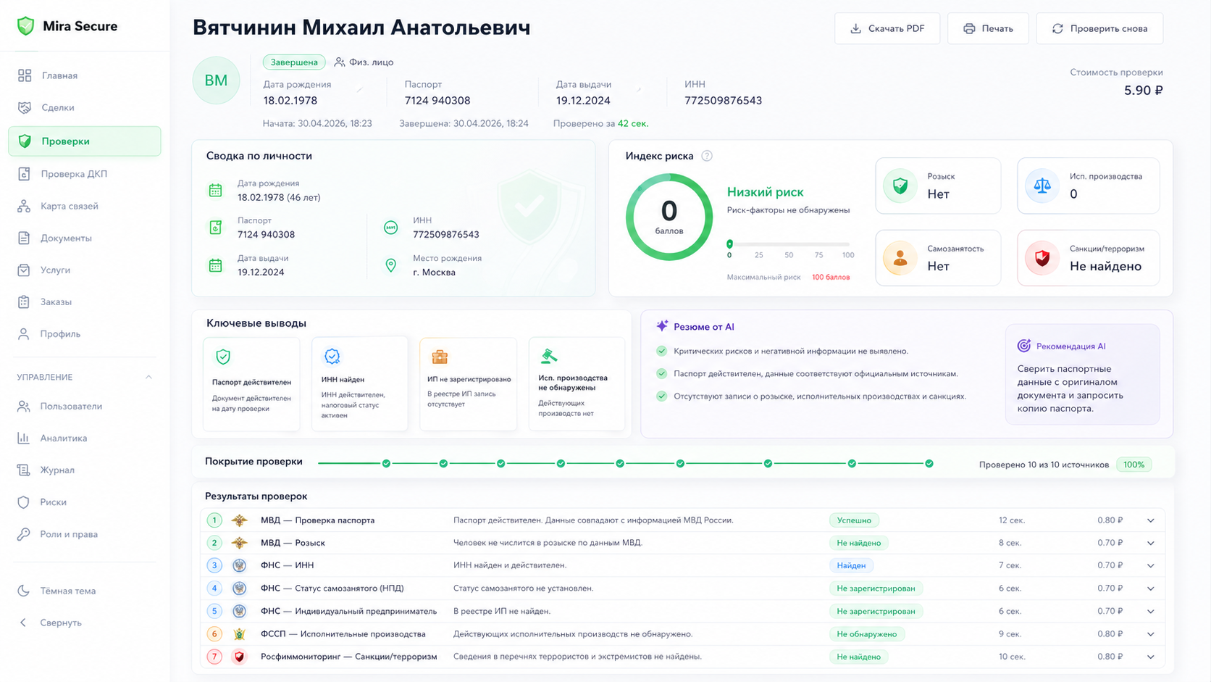Click the Самозанятость person icon

tap(900, 258)
